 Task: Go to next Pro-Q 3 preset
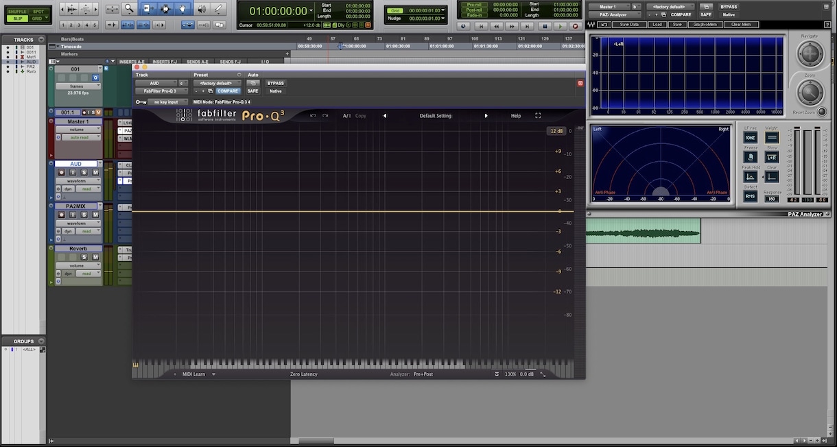coord(486,116)
